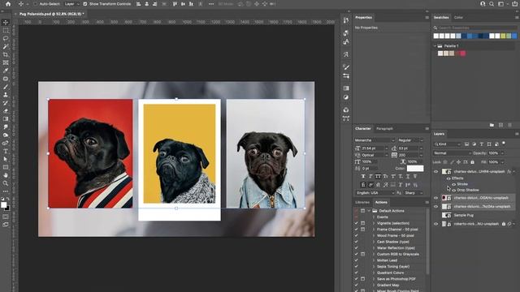Open the Layers panel menu

coord(517,134)
